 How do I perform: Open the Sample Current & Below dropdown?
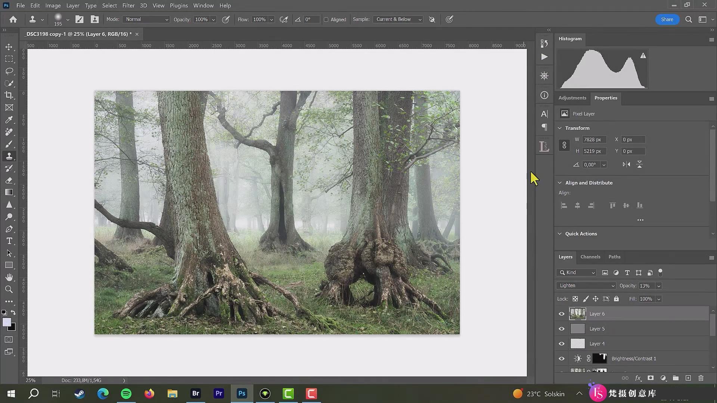click(398, 19)
